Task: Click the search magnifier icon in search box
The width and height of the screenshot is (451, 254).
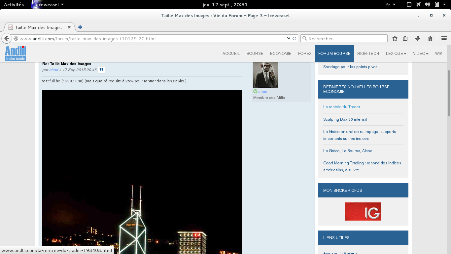Action: [305, 38]
